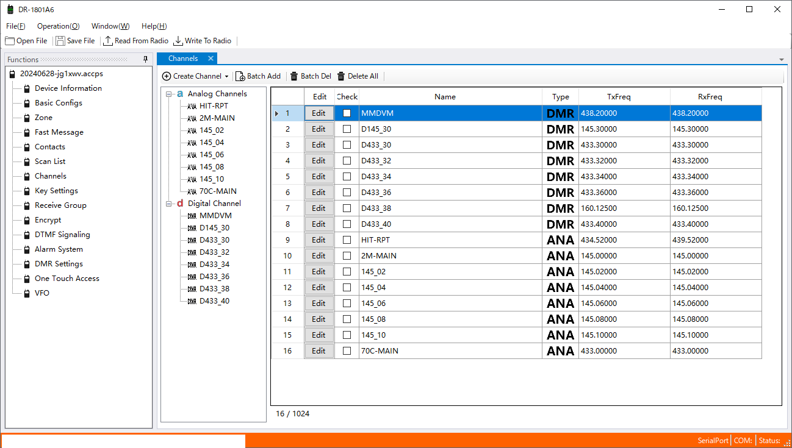Click the RxFreq cell 439.52000

pos(716,240)
